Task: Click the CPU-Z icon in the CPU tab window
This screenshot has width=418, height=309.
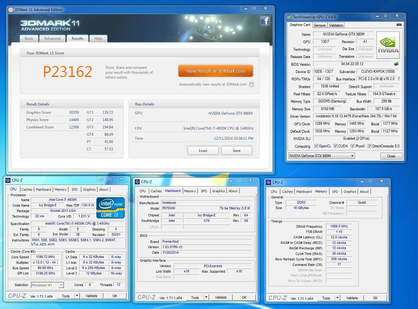Action: (x=8, y=180)
